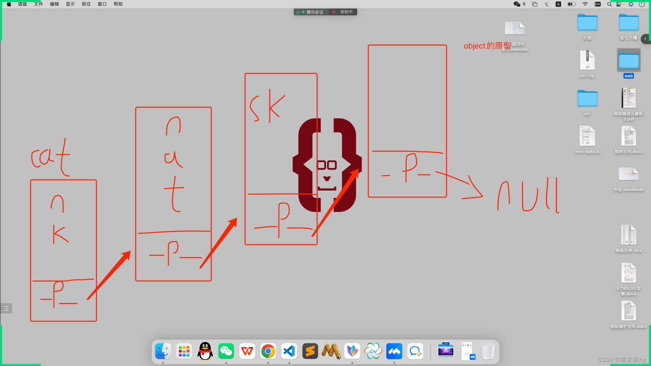Launch QQ penguin app in Dock
Screen dimensions: 651x366
pos(205,351)
